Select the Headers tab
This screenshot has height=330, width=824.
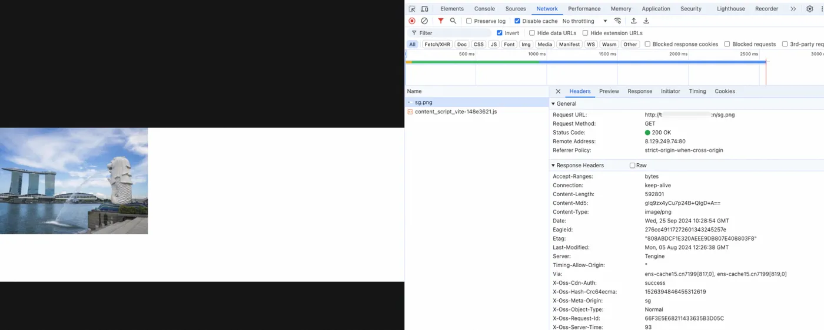click(x=580, y=92)
